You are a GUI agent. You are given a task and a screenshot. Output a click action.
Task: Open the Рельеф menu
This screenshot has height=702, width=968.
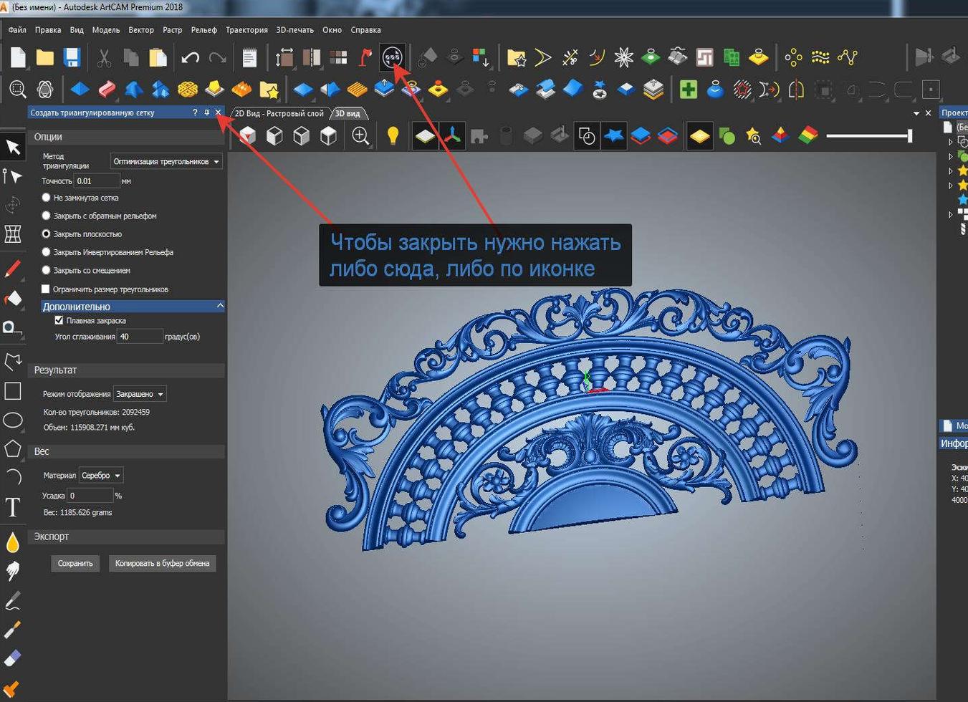coord(204,30)
